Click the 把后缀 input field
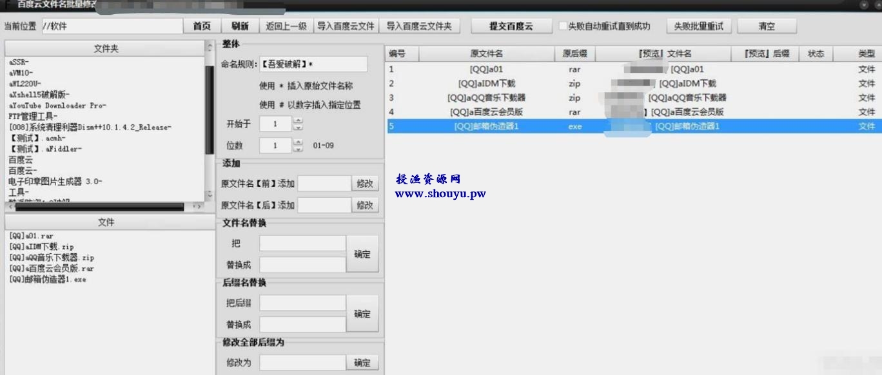The image size is (882, 375). tap(302, 303)
